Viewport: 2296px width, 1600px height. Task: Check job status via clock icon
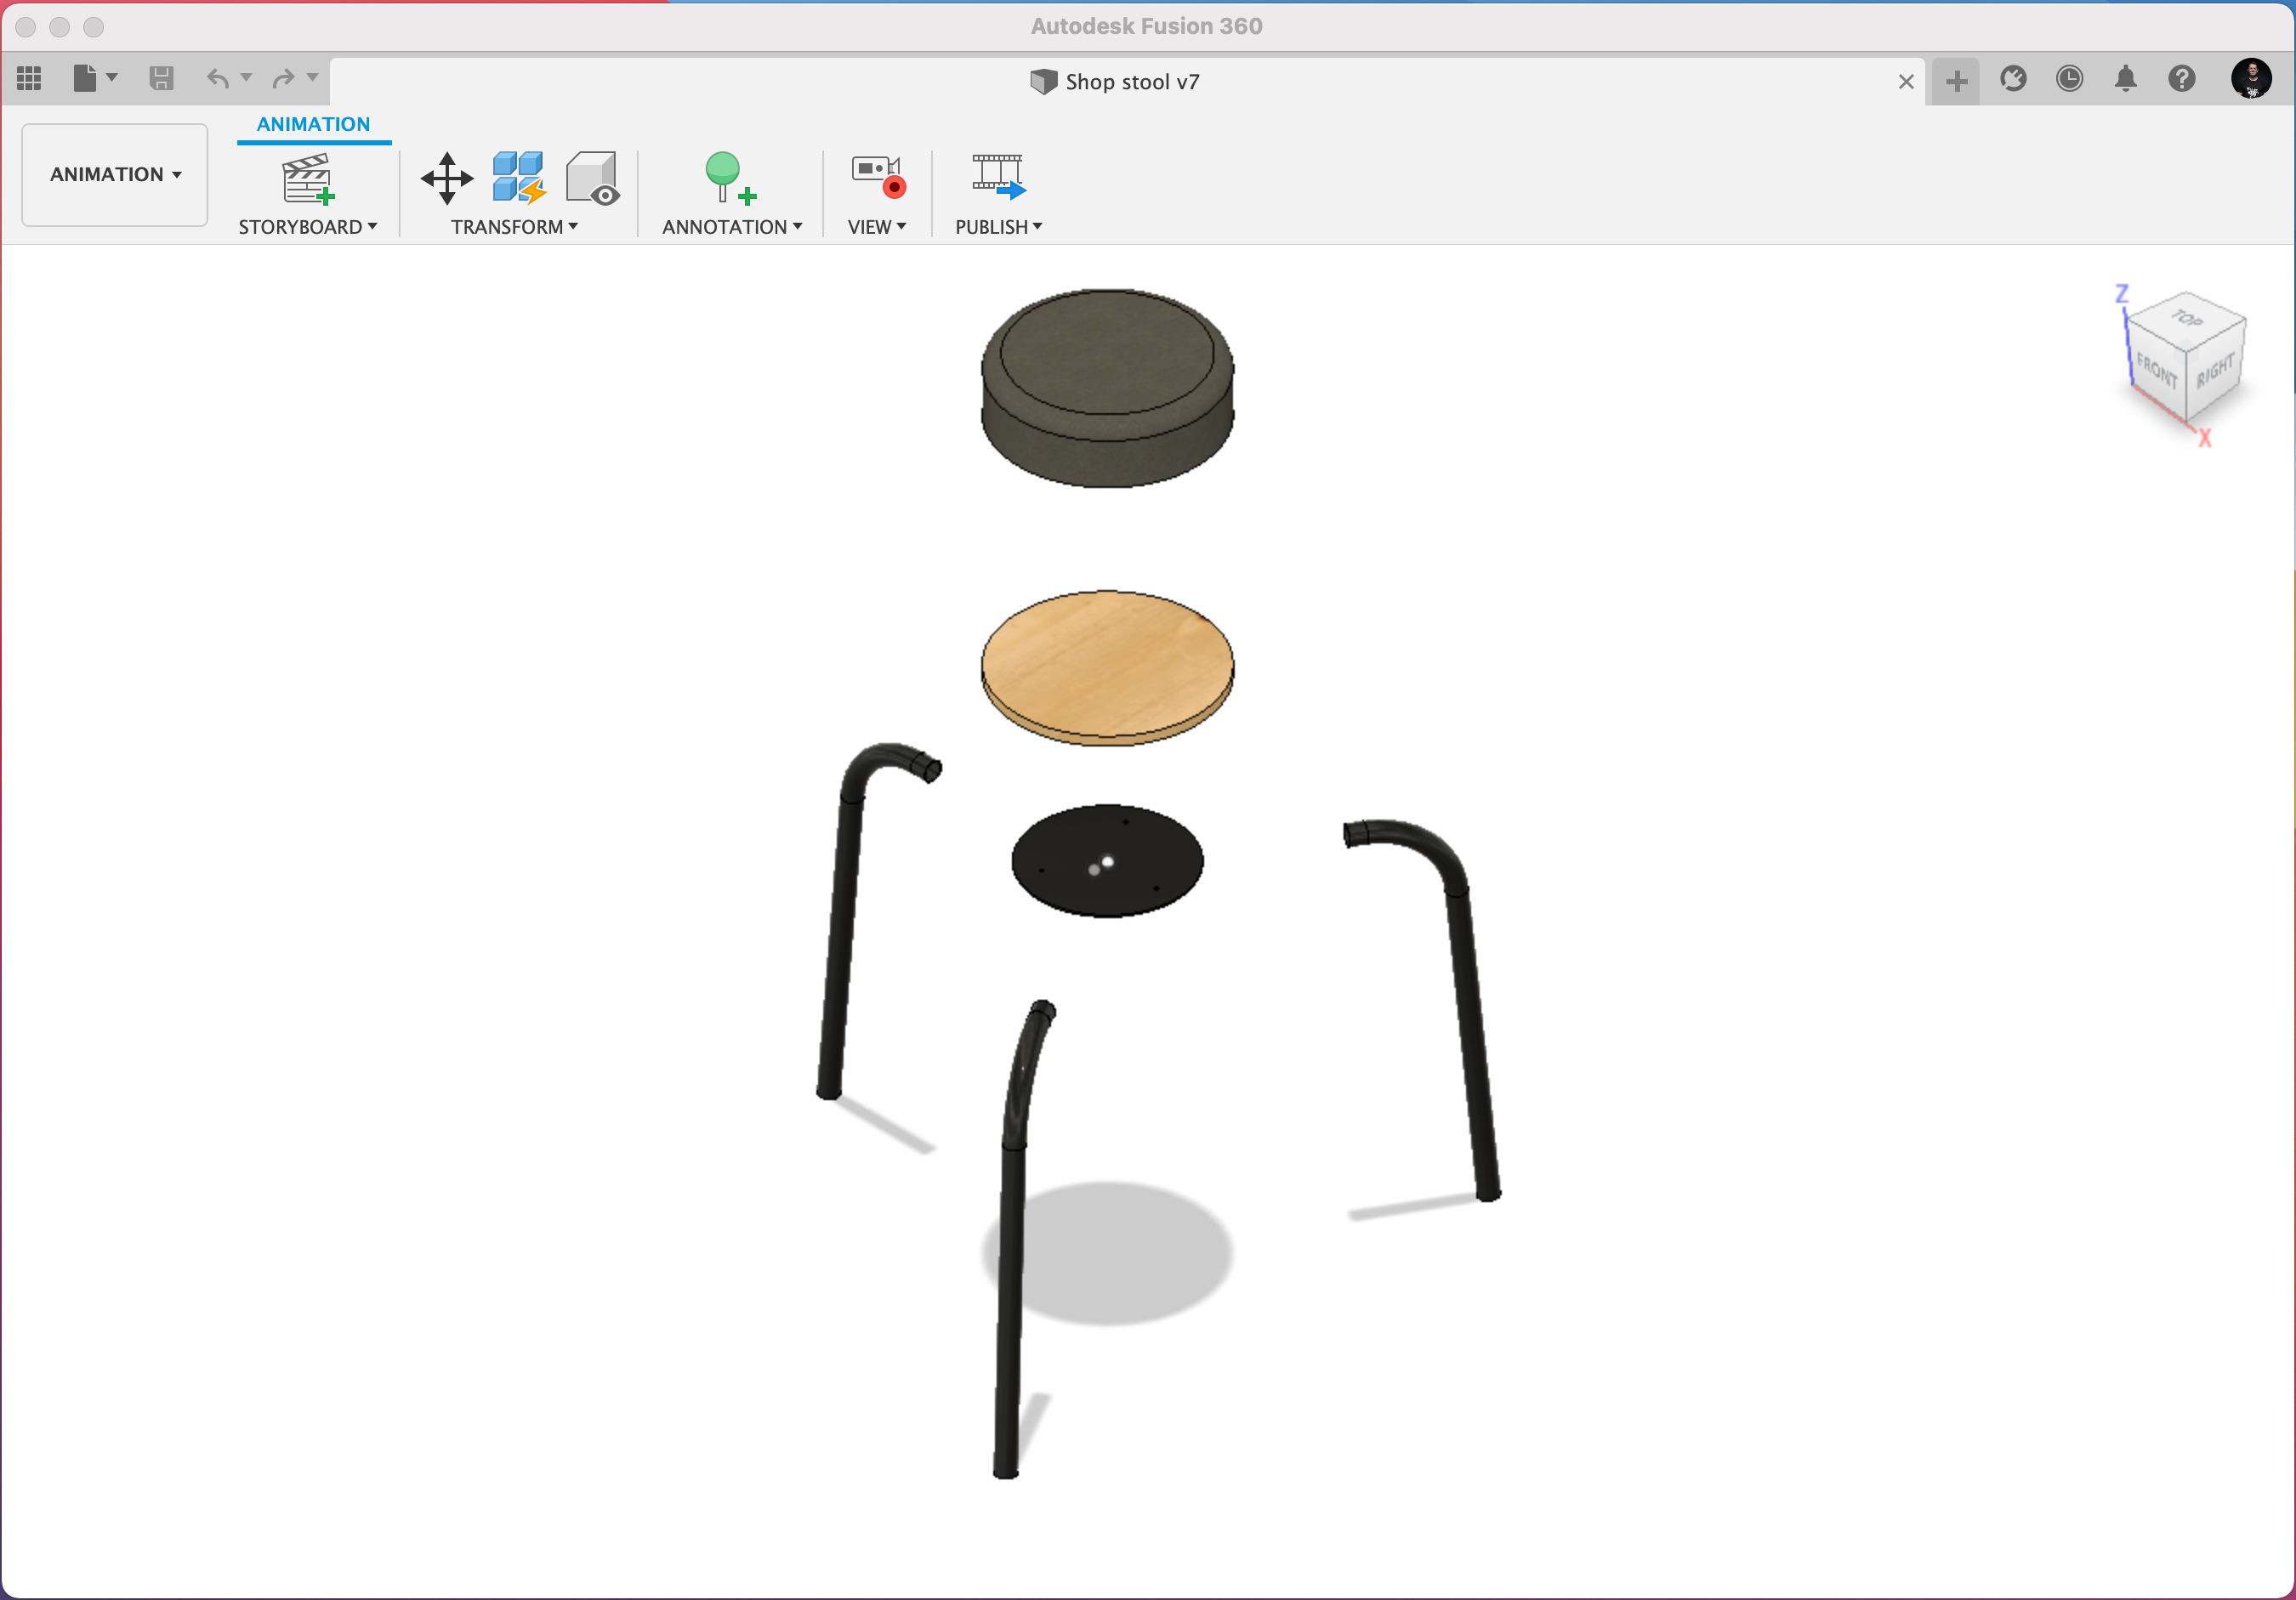pos(2069,79)
